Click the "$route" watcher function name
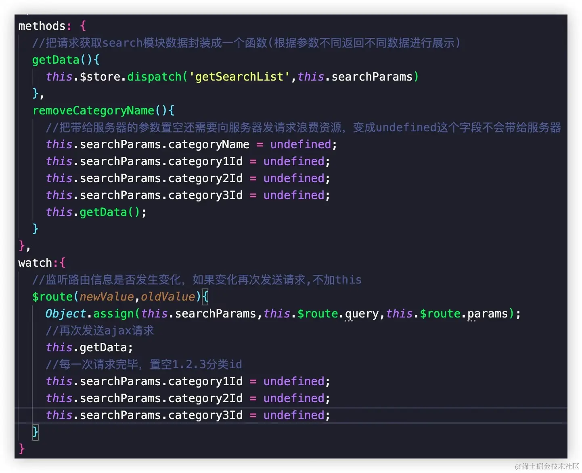 click(52, 297)
